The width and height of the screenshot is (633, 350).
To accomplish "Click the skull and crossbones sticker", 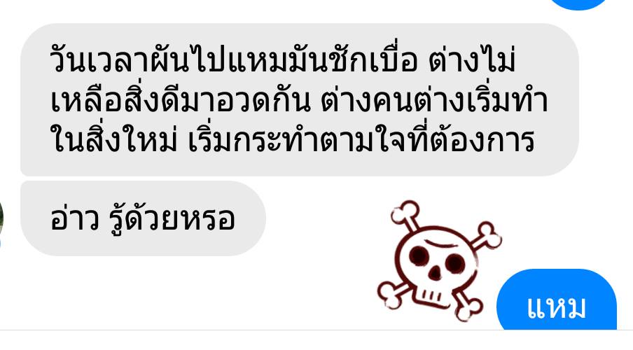I will click(x=439, y=261).
